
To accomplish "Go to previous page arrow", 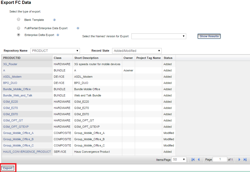I will pos(199,159).
